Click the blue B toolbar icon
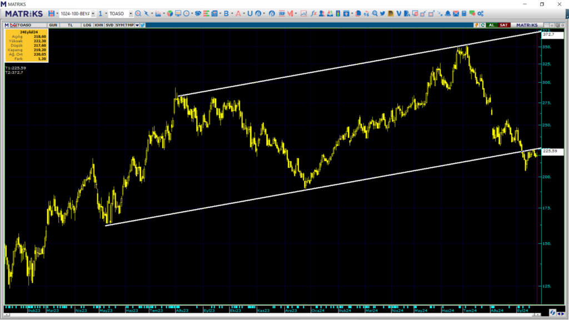Viewport: 569px width, 320px height. [226, 13]
